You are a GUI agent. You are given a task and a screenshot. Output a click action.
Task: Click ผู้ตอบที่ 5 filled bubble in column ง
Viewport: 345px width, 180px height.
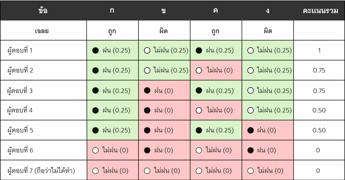[251, 130]
